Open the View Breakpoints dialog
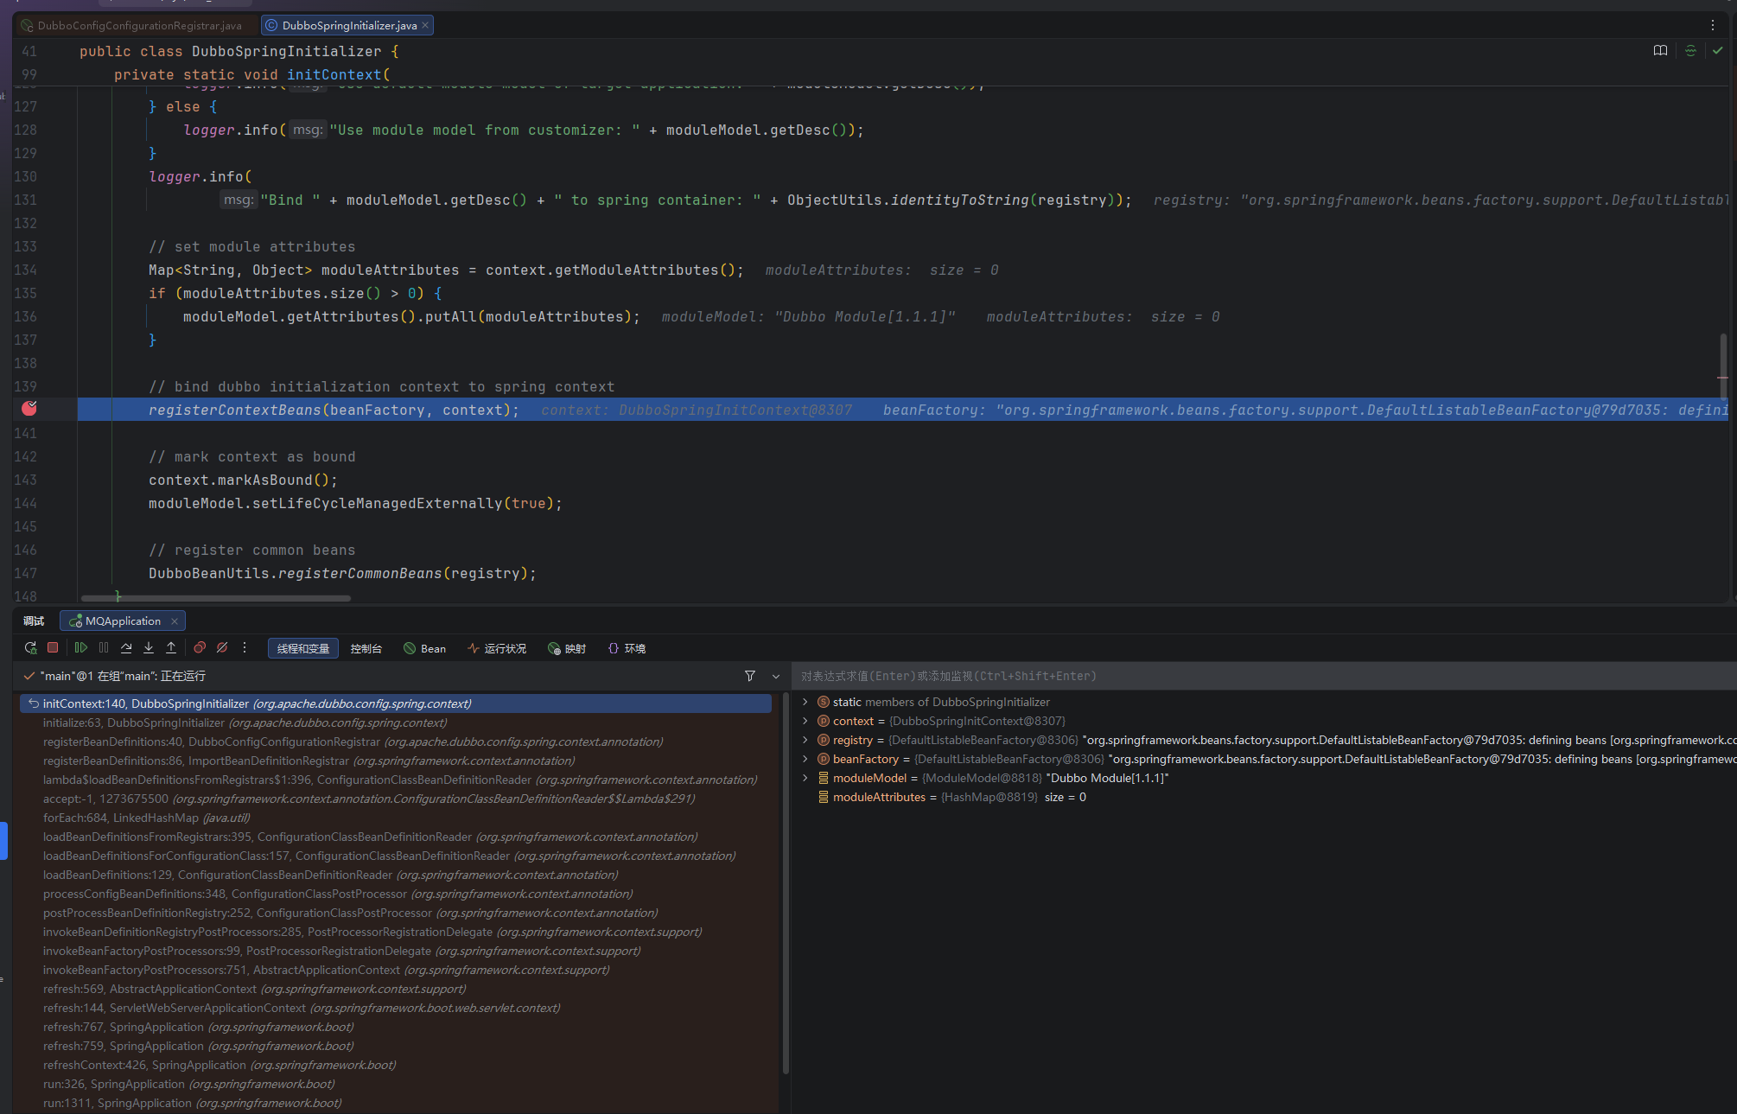The height and width of the screenshot is (1114, 1737). tap(200, 648)
